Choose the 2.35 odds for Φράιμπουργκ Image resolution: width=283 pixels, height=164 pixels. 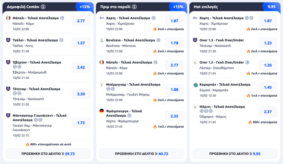(x=175, y=116)
